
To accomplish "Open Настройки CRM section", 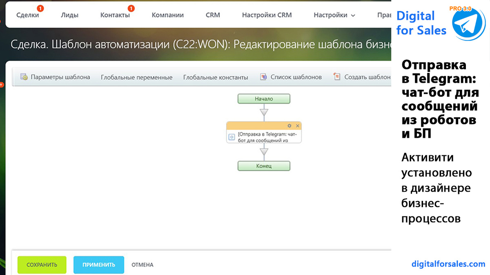I will pos(267,15).
